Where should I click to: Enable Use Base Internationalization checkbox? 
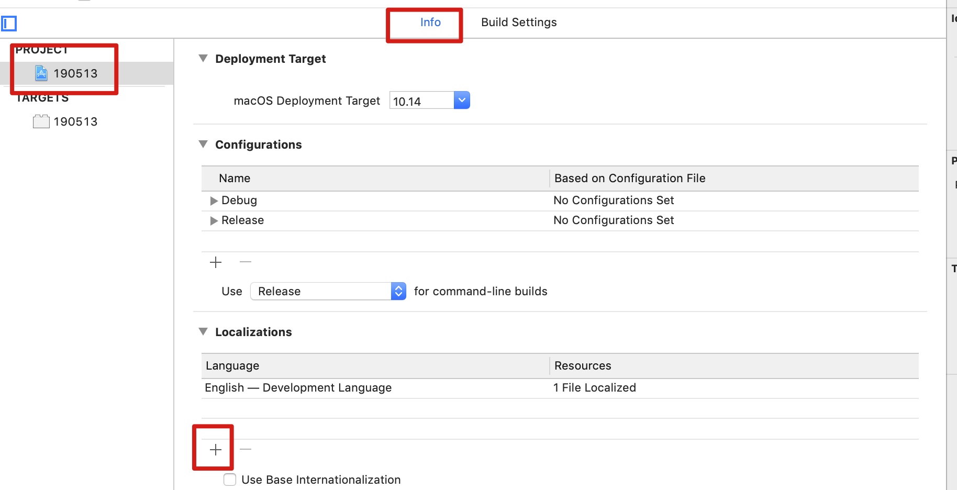point(230,480)
